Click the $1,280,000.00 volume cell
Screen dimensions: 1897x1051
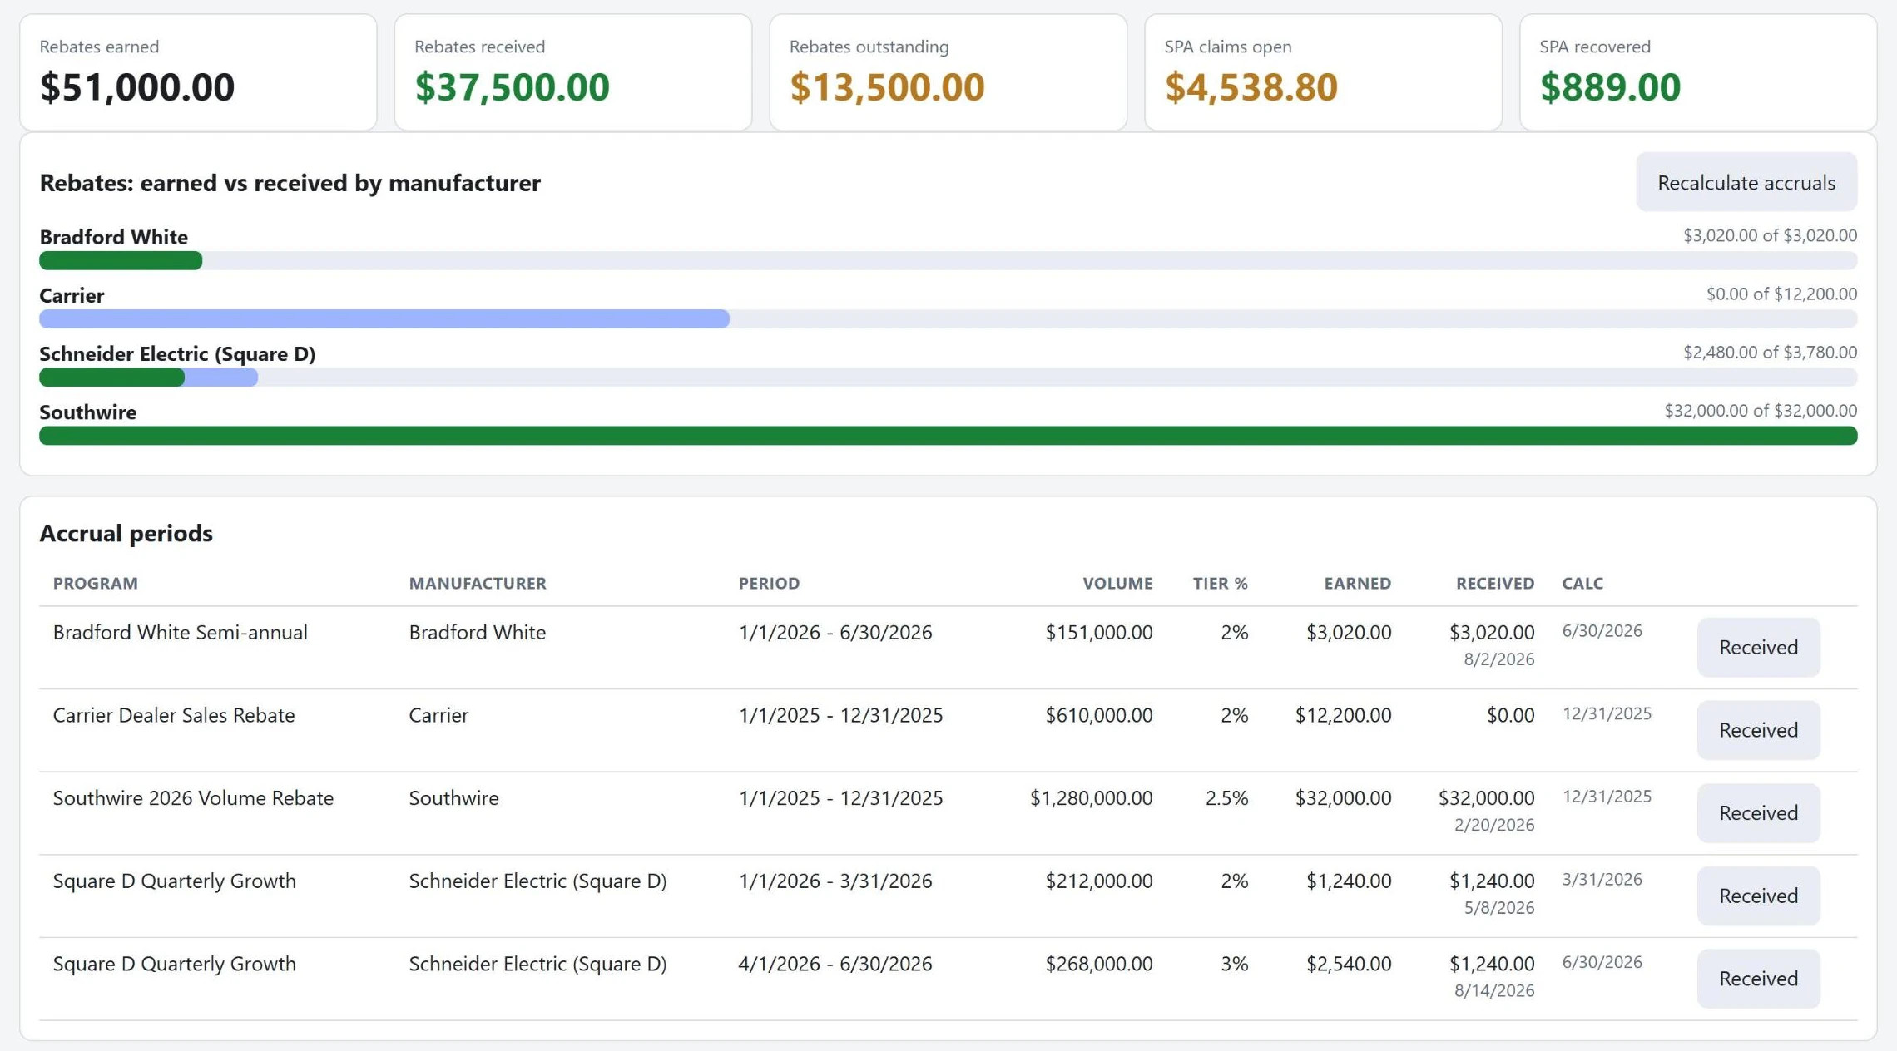click(x=1092, y=798)
